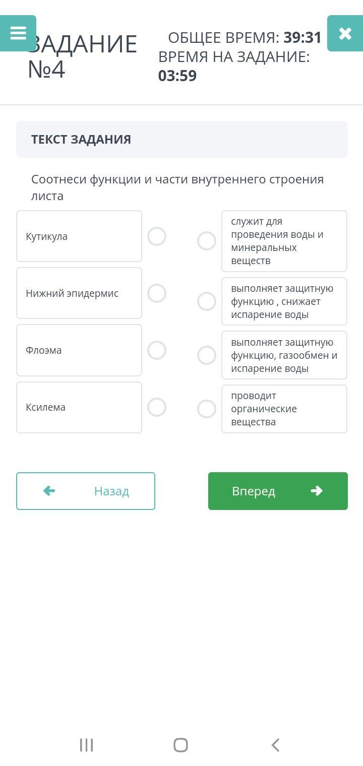Choose radio for 'служит для проведения воды'

point(207,241)
